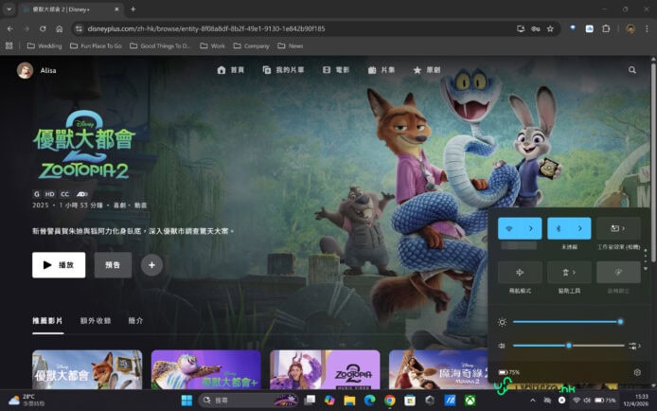Open the Chrome apps grid in bookmarks bar
657x411 pixels.
(x=9, y=45)
